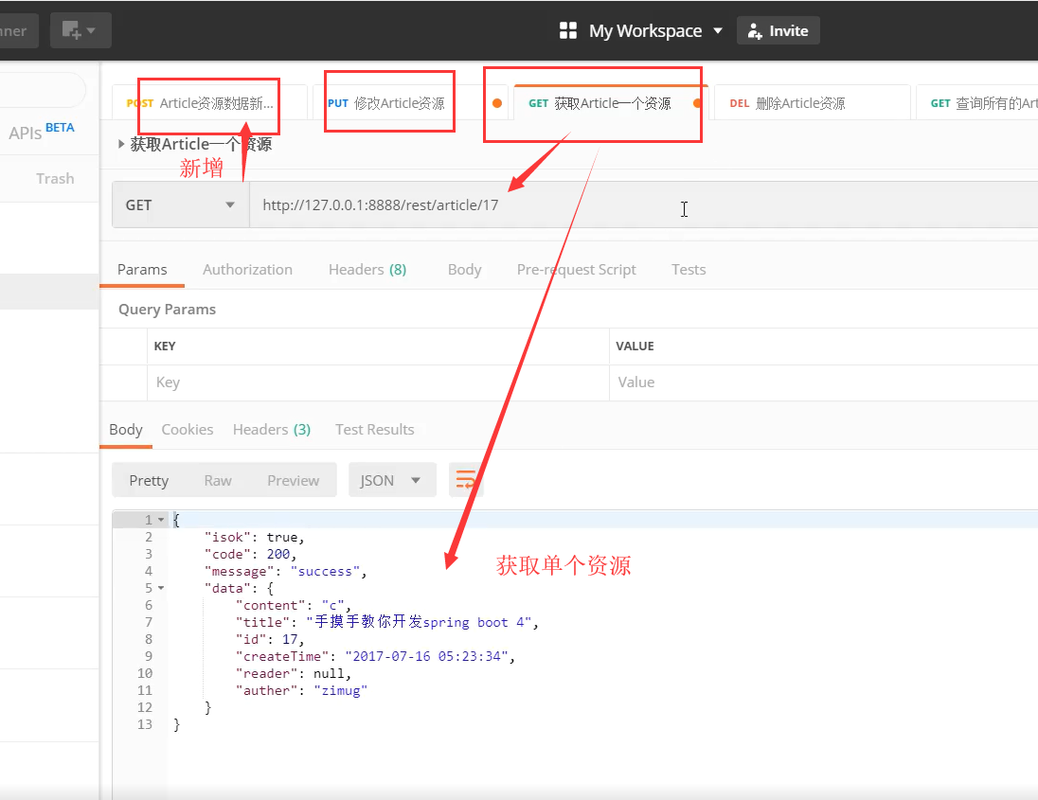Collapse the "data" object at line 5

(161, 588)
